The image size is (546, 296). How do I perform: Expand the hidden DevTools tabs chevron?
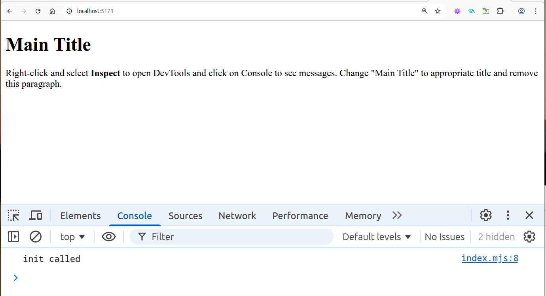click(x=397, y=215)
